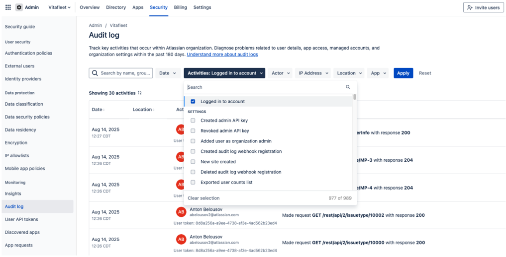Click the Date column sort icon
The height and width of the screenshot is (257, 506).
tap(104, 110)
